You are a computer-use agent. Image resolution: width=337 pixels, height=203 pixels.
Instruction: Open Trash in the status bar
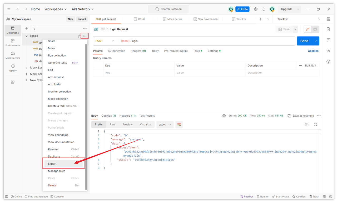[314, 196]
